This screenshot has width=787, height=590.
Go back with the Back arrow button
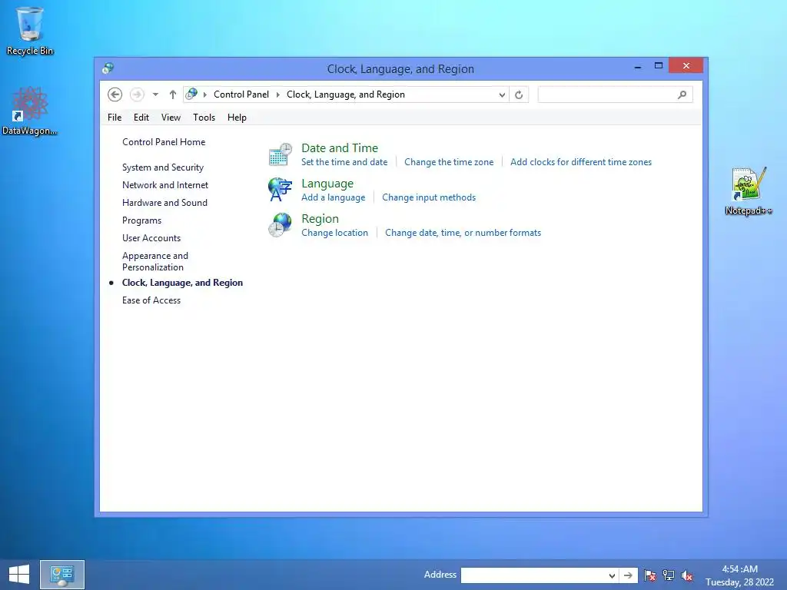tap(115, 94)
